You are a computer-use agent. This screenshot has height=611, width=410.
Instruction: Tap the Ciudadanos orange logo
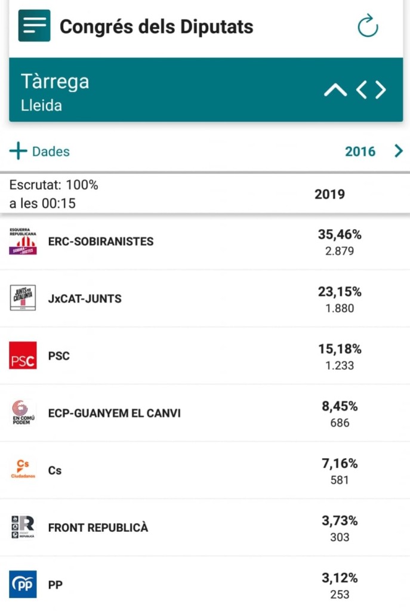[x=23, y=470]
